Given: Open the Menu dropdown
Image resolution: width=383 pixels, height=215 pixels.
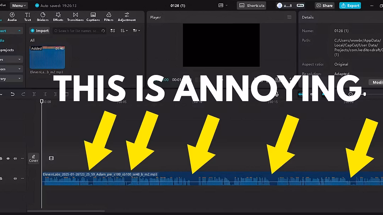Looking at the screenshot, I should point(19,6).
